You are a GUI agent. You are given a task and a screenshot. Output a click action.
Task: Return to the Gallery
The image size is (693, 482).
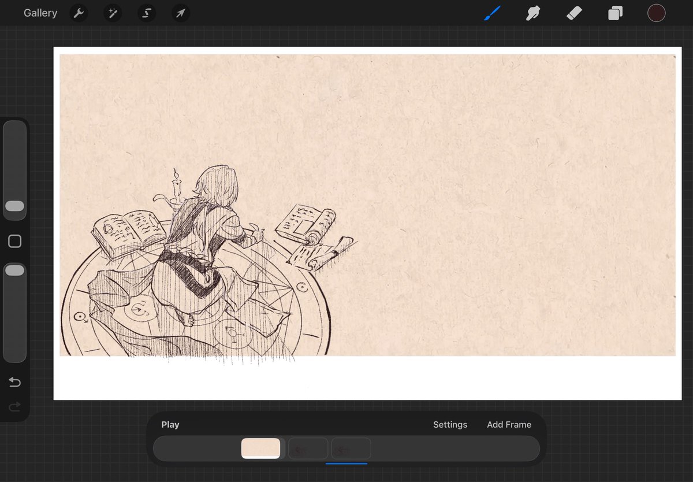[x=40, y=13]
